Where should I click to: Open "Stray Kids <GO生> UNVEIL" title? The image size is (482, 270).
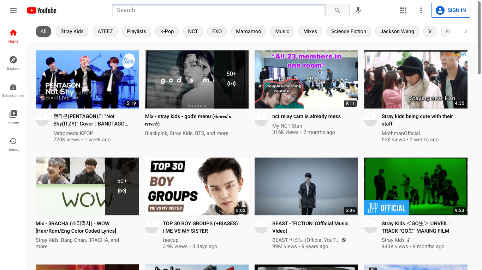tap(416, 227)
